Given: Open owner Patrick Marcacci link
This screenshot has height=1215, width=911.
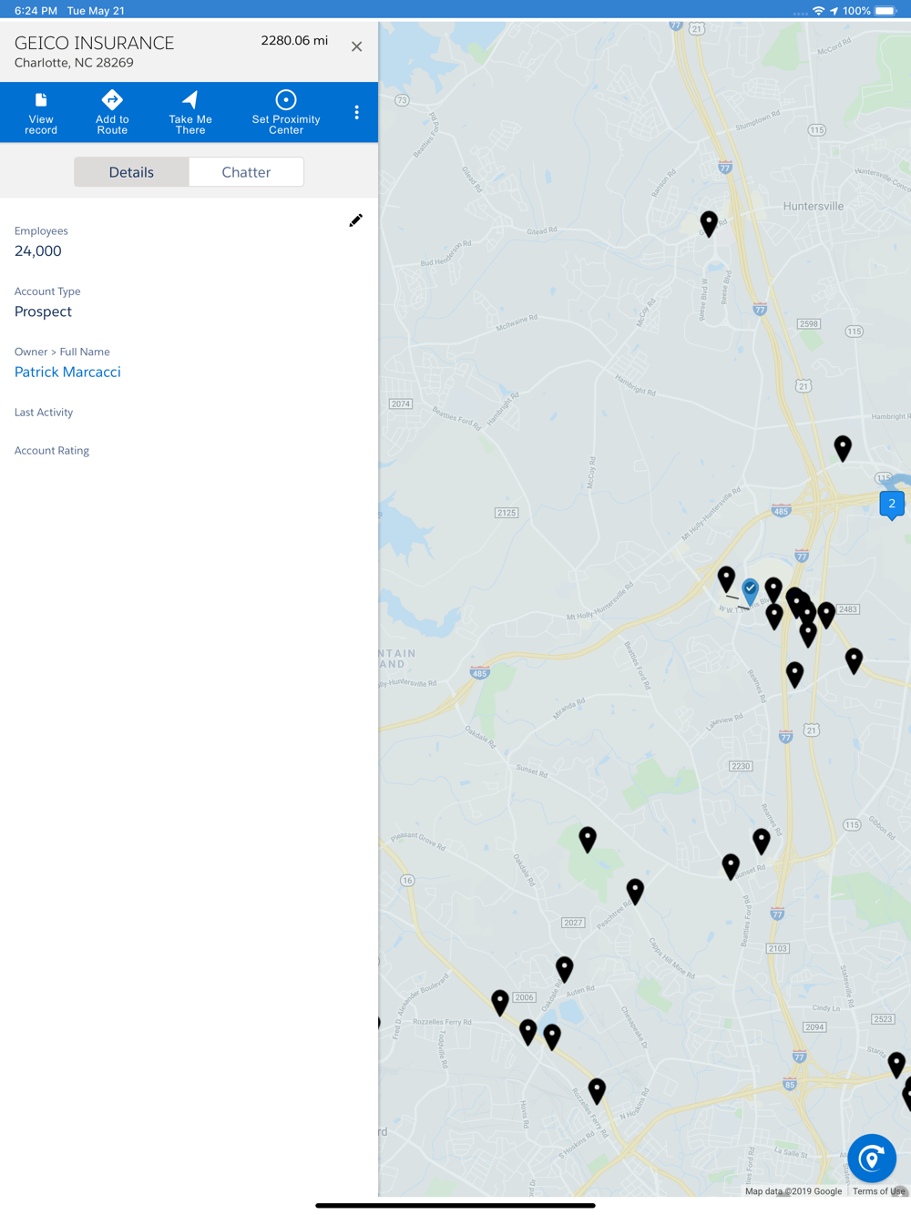Looking at the screenshot, I should [x=67, y=372].
